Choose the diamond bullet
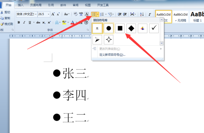 point(131,28)
